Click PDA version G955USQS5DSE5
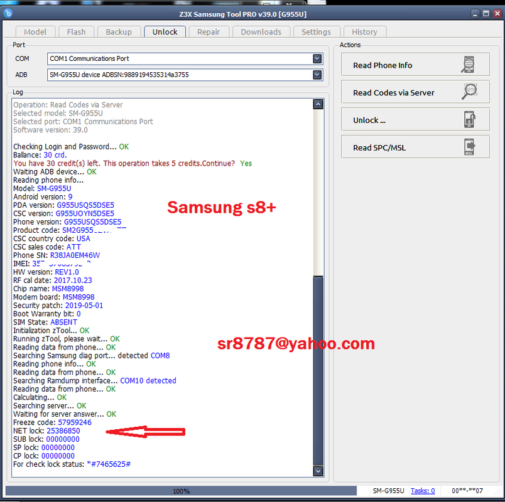The width and height of the screenshot is (505, 502). pos(85,205)
